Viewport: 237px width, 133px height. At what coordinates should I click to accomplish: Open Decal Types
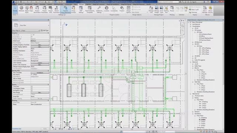click(x=161, y=10)
